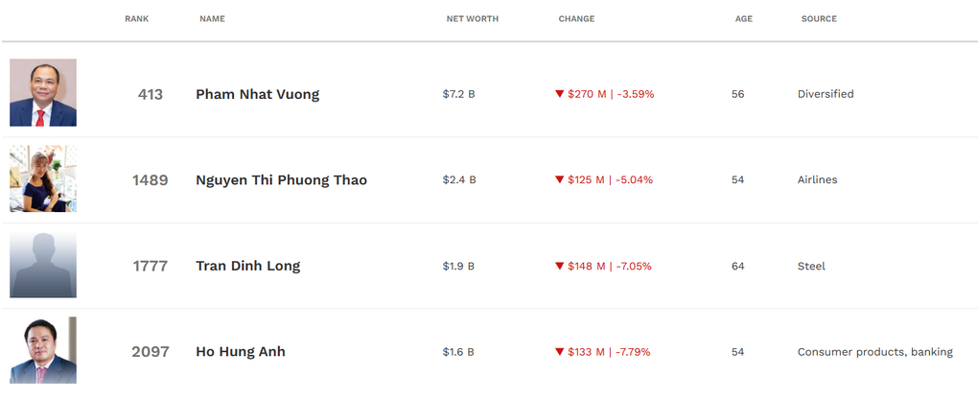
Task: Click Pham Nhat Vuong's profile photo
Action: (x=43, y=93)
